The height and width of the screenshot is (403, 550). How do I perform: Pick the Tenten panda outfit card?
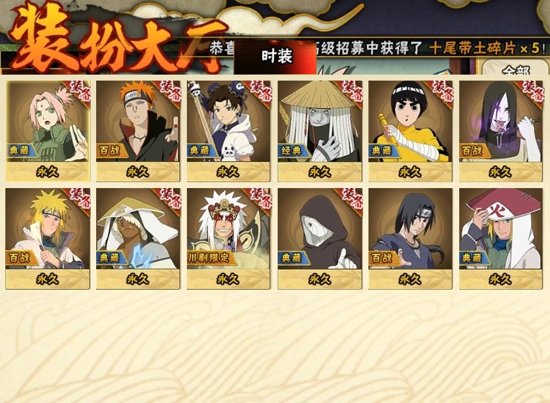229,131
